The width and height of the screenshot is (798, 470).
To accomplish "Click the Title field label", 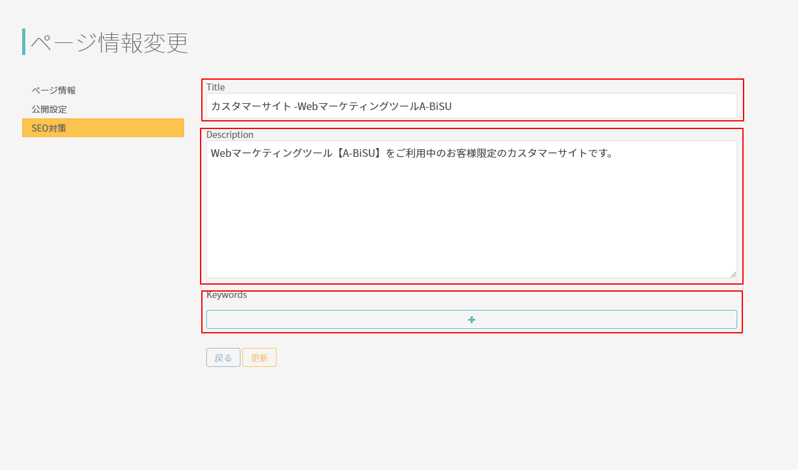I will point(215,87).
